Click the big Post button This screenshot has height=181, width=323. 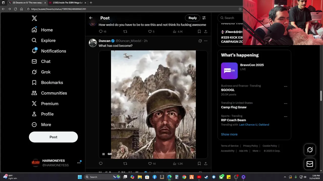point(53,137)
